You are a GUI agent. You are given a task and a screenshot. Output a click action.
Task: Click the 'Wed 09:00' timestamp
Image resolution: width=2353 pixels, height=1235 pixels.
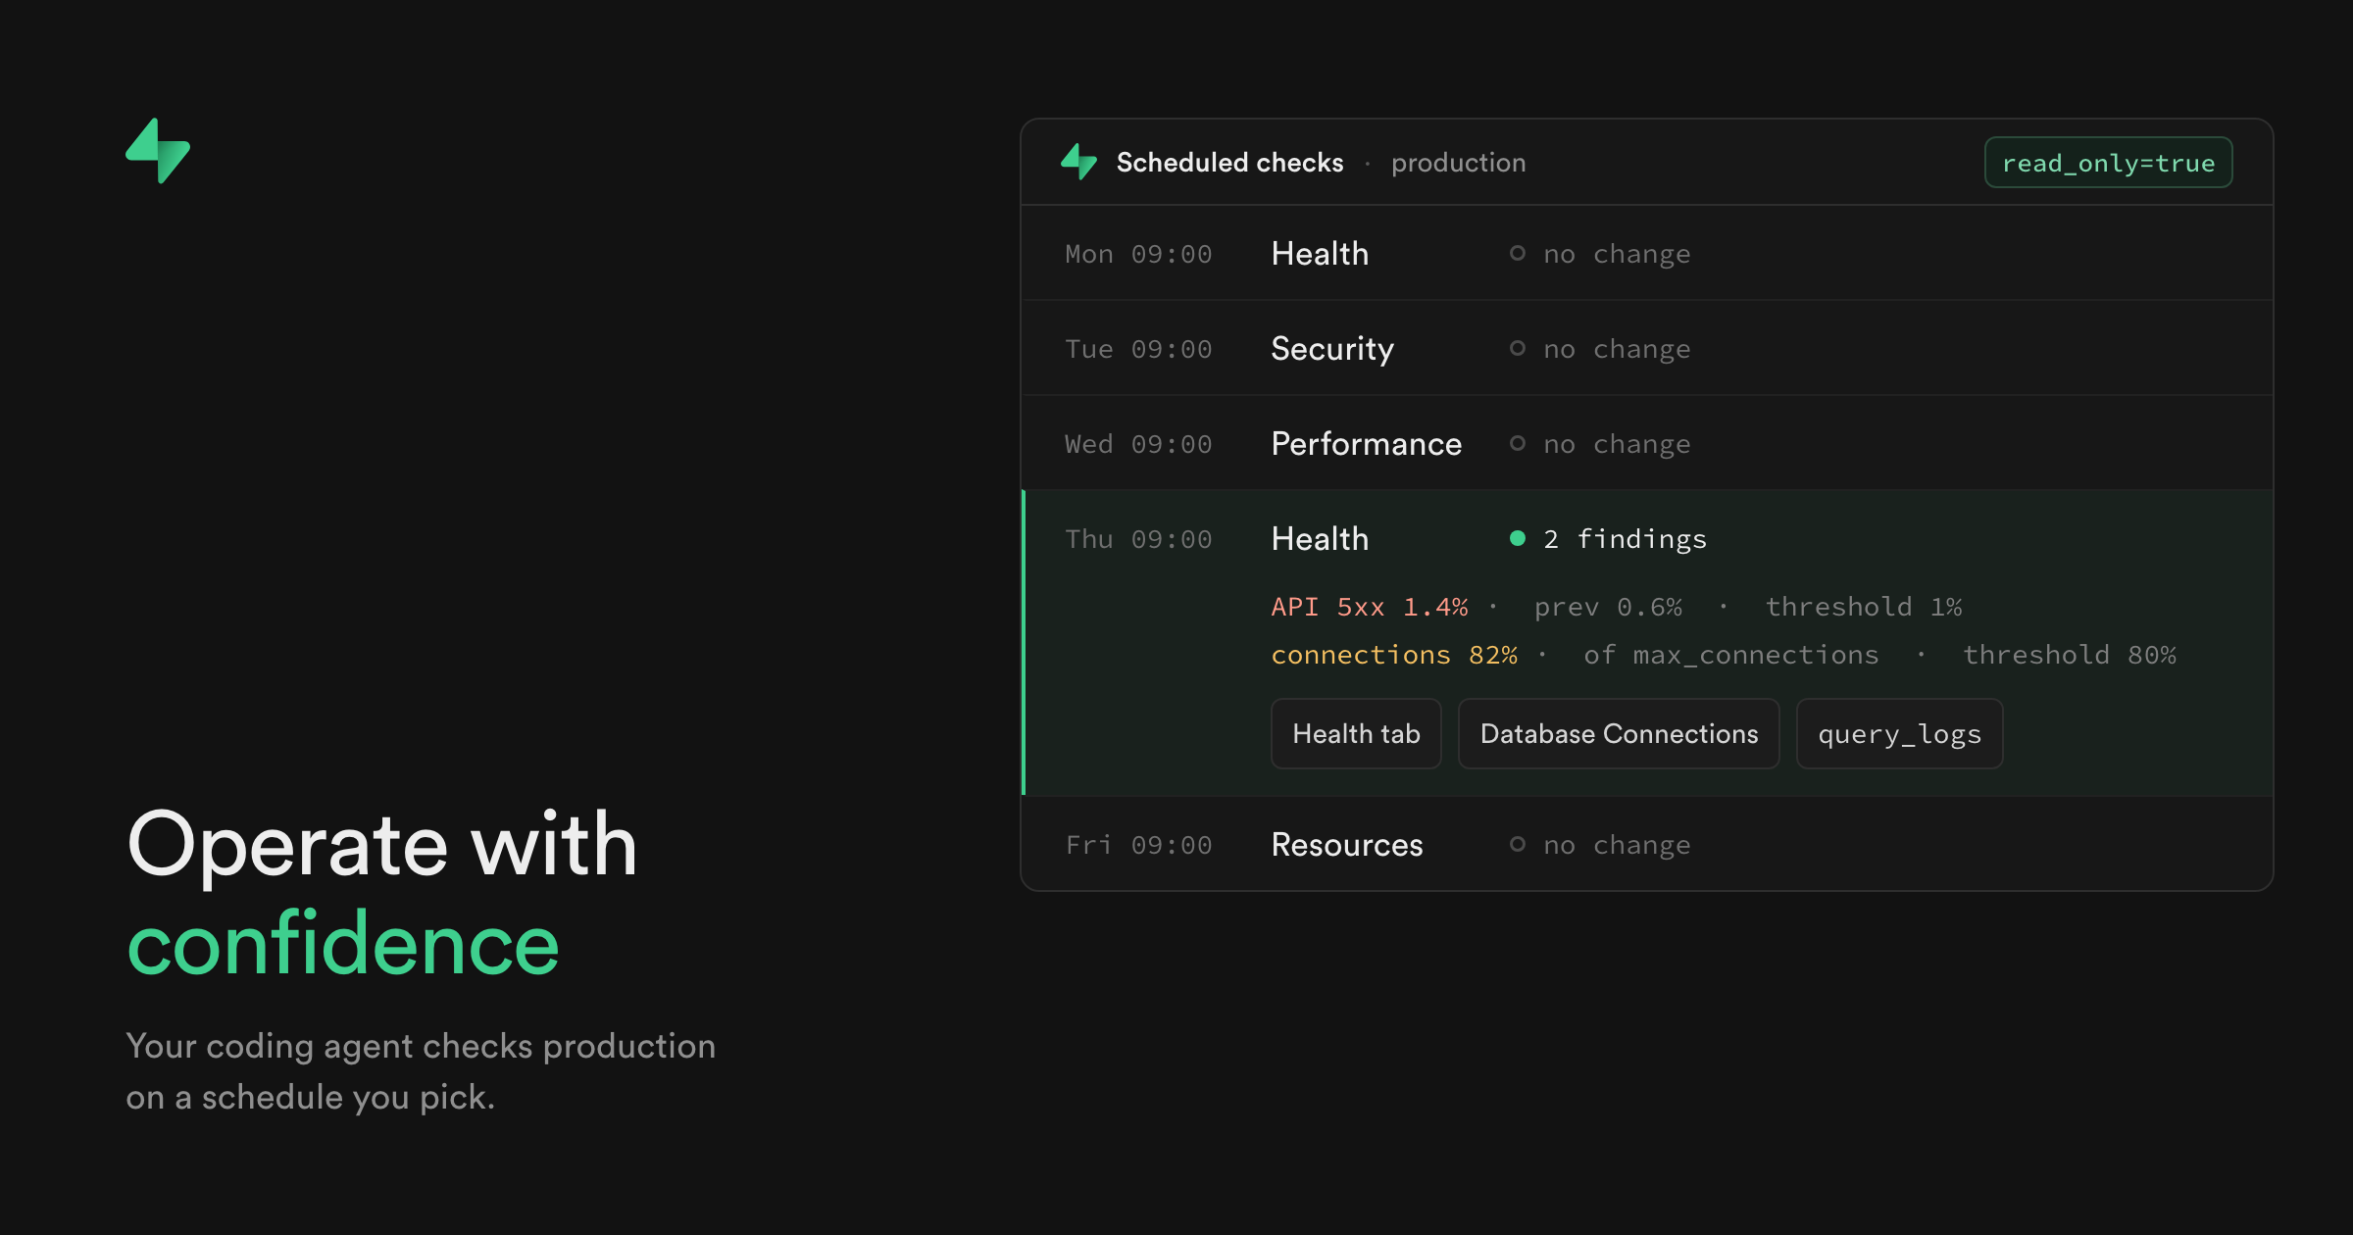click(x=1138, y=444)
